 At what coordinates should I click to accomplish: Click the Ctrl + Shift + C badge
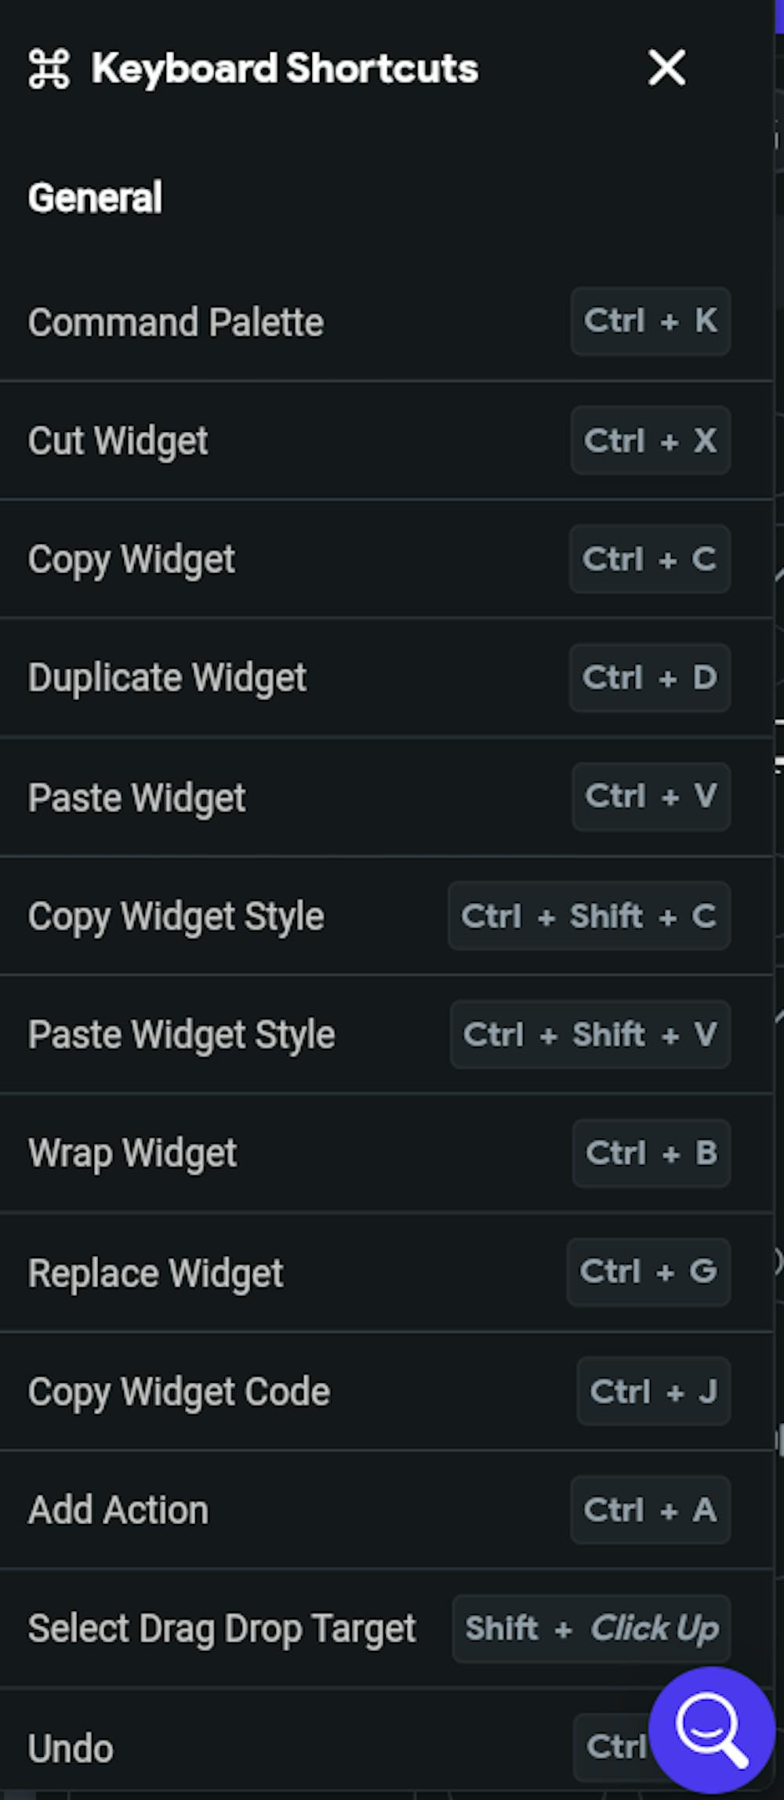(x=589, y=916)
